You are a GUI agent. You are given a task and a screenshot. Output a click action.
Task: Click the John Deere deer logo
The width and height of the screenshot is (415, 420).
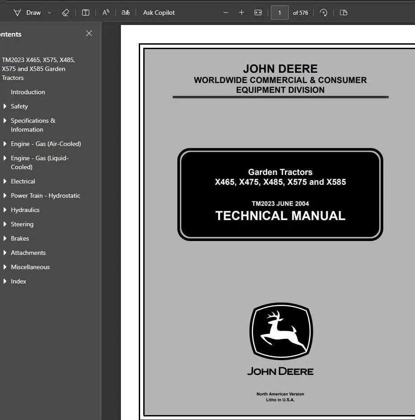[281, 331]
